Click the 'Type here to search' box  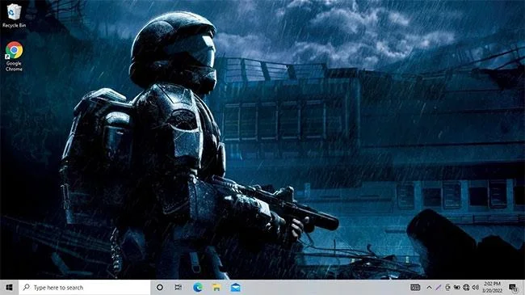84,287
